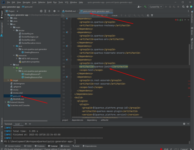
Task: Open Version Control tool window
Action: (x=13, y=146)
